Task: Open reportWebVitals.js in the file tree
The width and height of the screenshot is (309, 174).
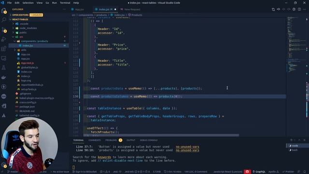Action: coord(32,85)
